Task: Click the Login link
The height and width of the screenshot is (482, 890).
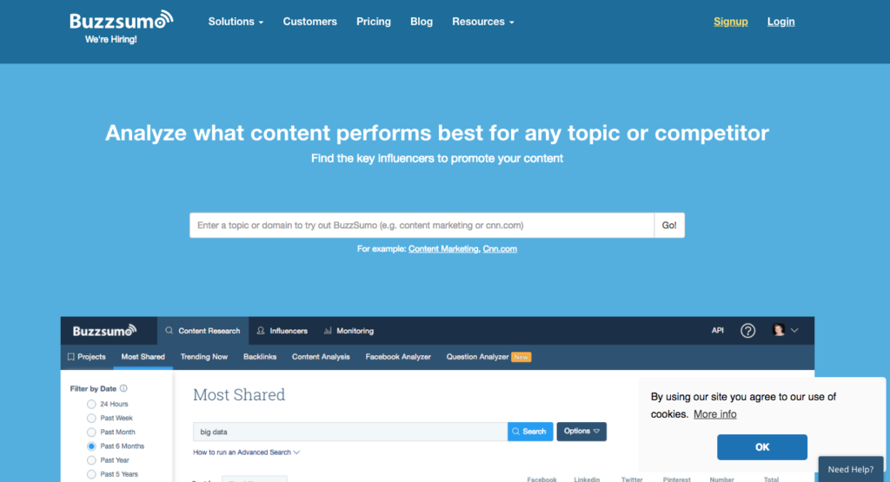Action: [x=781, y=22]
